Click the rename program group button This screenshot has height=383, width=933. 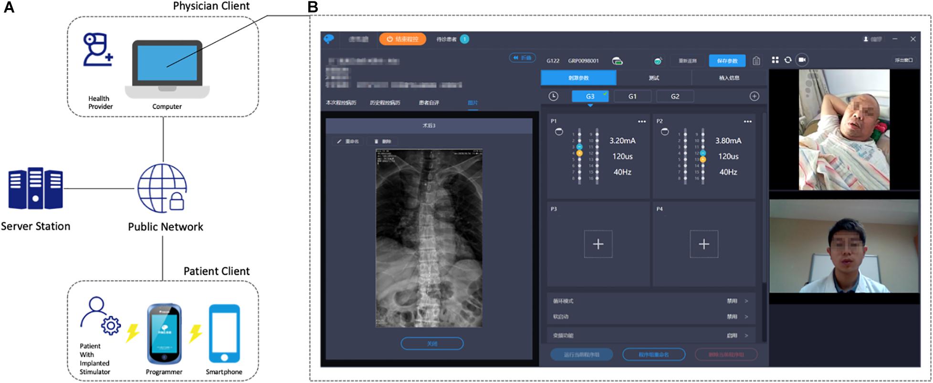point(654,354)
